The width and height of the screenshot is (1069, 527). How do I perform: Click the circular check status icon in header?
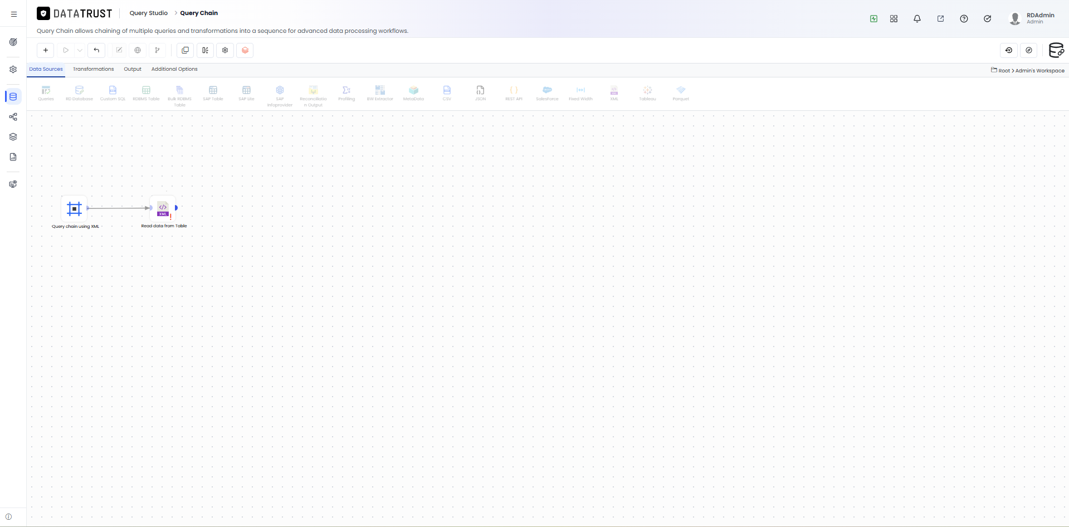987,19
